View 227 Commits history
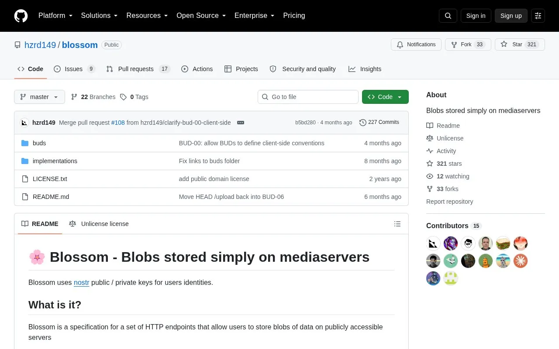The image size is (559, 349). click(379, 123)
